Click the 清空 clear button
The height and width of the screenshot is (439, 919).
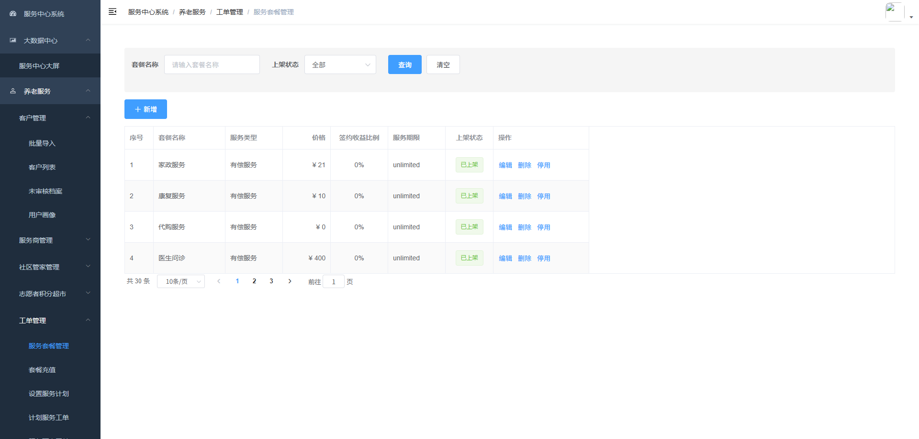(x=443, y=64)
